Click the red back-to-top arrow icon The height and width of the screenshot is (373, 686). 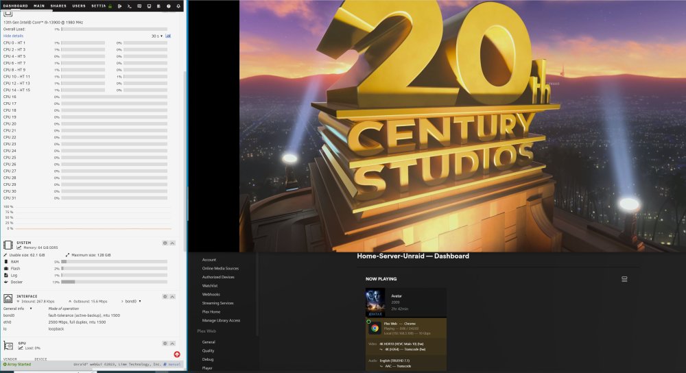point(177,354)
